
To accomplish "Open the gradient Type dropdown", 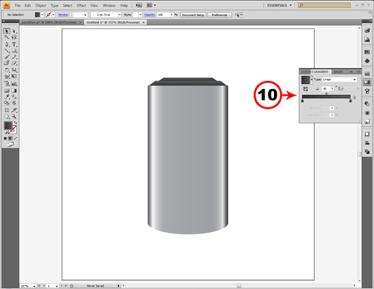I will point(339,79).
